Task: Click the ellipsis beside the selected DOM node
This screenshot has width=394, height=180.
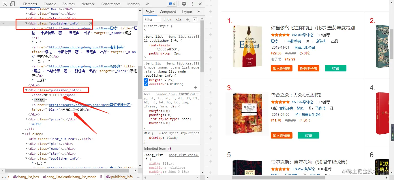Action: pos(2,23)
